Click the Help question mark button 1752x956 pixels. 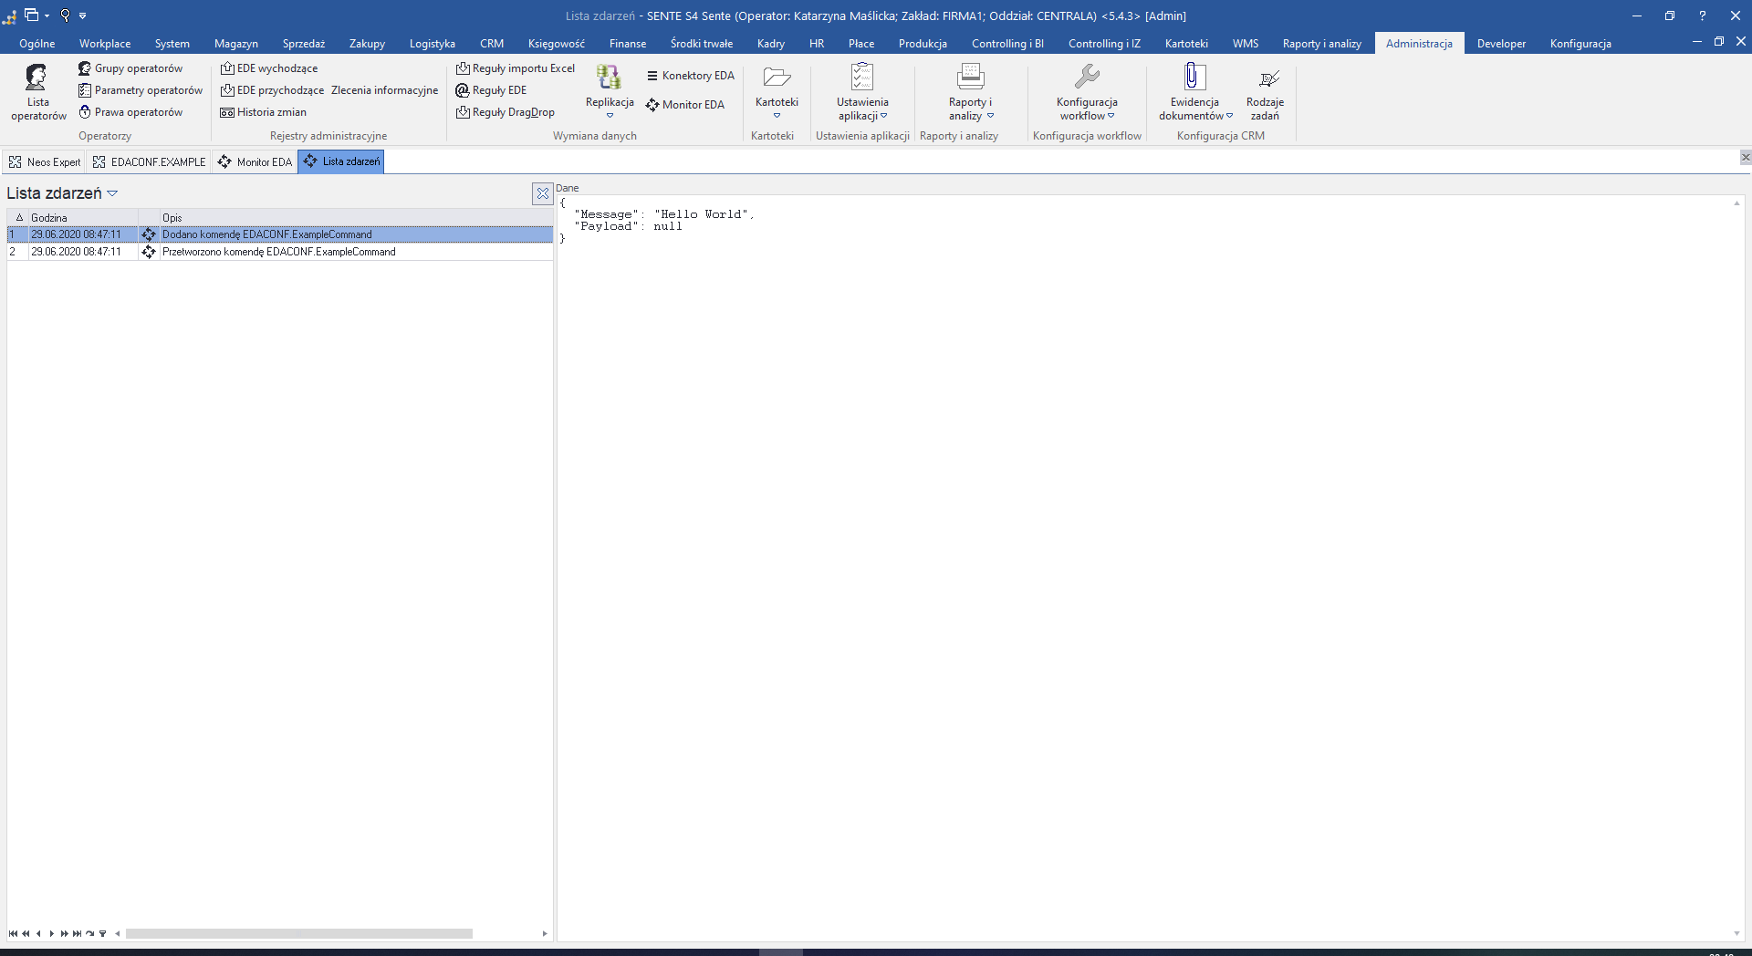pyautogui.click(x=1702, y=16)
